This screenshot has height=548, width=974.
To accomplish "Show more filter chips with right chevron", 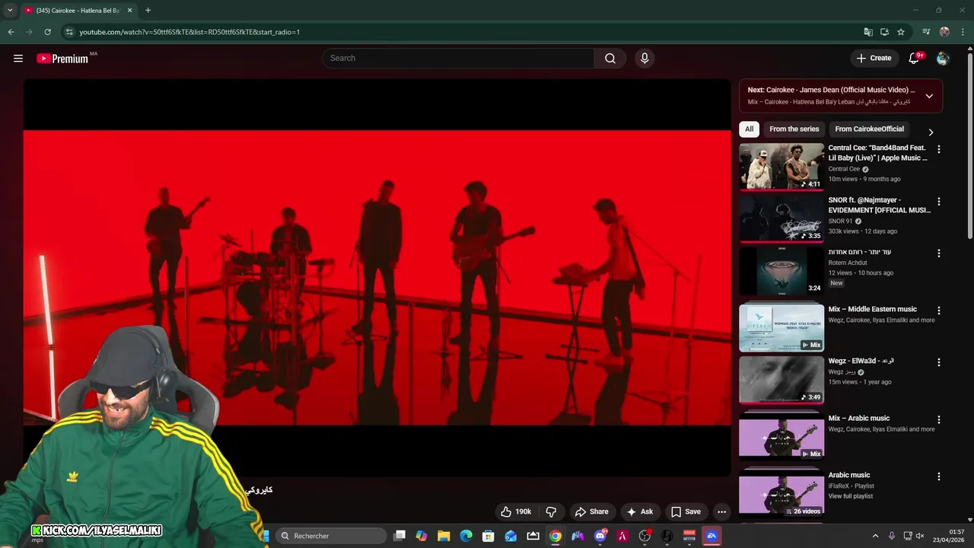I will pyautogui.click(x=930, y=132).
